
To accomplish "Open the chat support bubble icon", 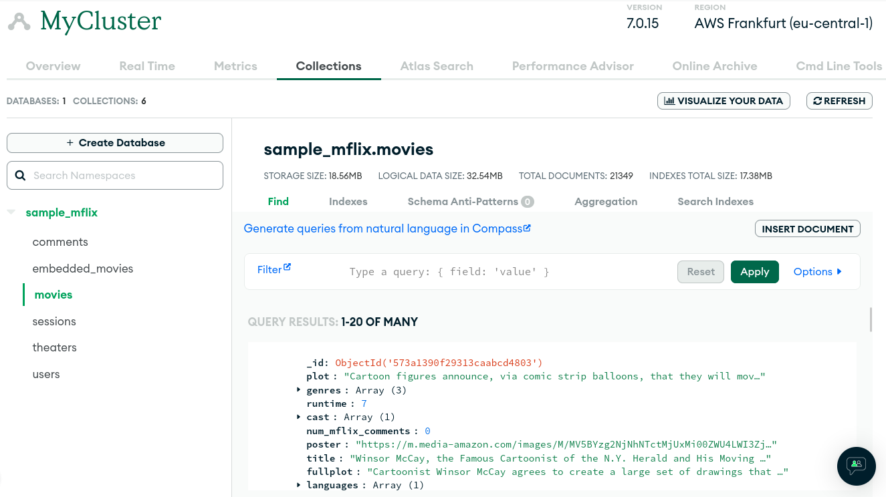I will pyautogui.click(x=856, y=465).
